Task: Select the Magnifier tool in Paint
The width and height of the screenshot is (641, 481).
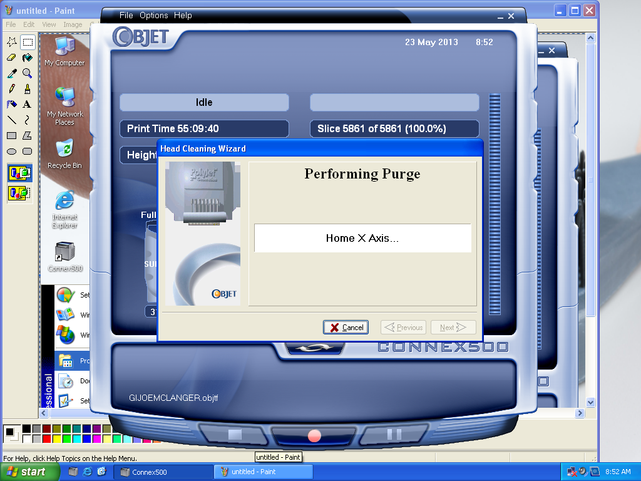Action: tap(28, 73)
